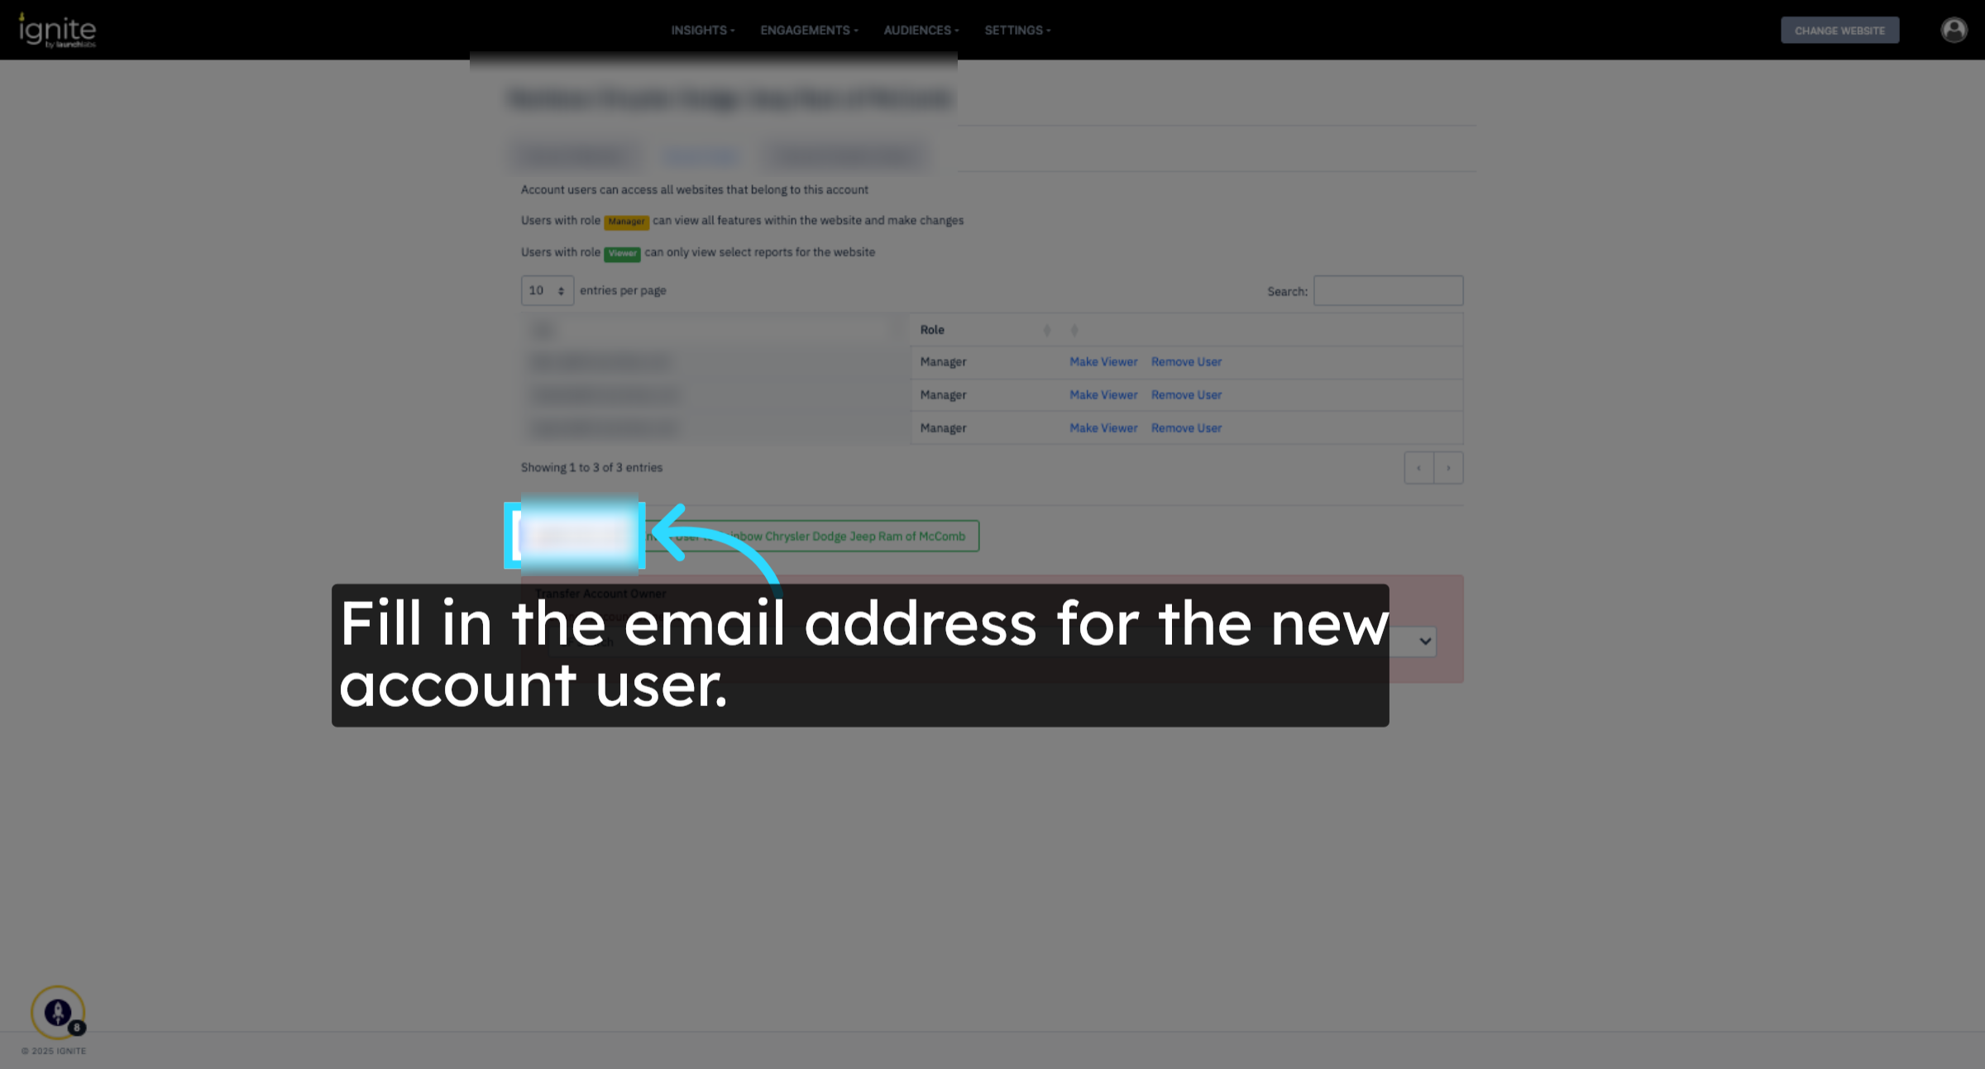The width and height of the screenshot is (1985, 1069).
Task: Click Remove User for the second user
Action: click(x=1186, y=395)
